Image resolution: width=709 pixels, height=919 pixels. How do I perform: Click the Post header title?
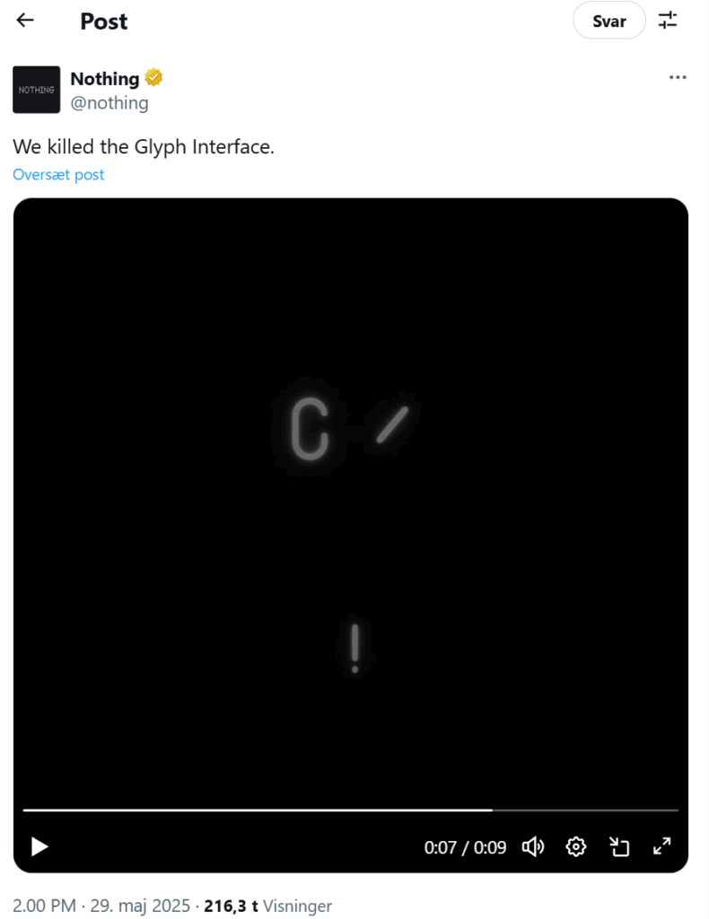[x=104, y=22]
